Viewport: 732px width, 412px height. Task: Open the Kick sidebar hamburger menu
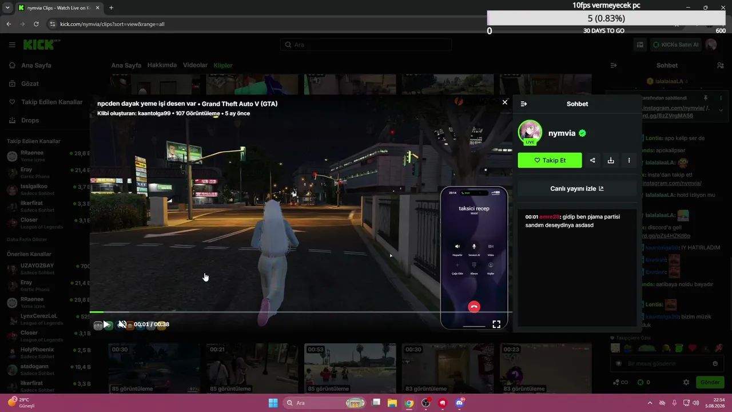(12, 45)
